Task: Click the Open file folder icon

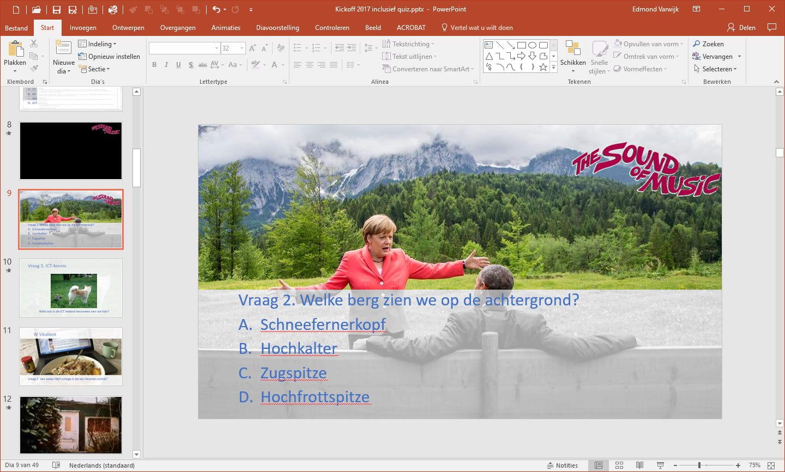Action: (37, 9)
